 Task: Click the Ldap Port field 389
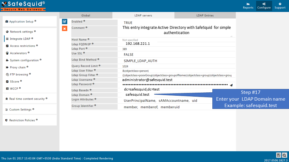tap(177, 49)
